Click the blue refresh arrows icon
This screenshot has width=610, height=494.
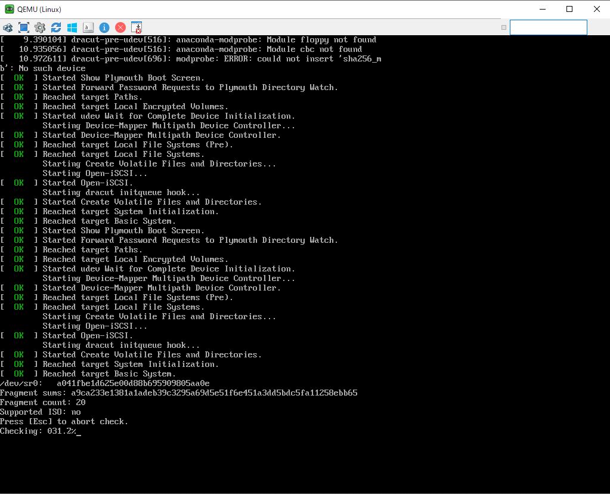pos(56,27)
